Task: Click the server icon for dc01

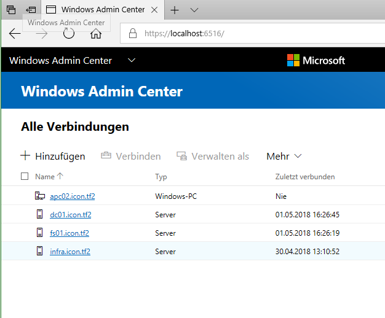Action: click(39, 214)
